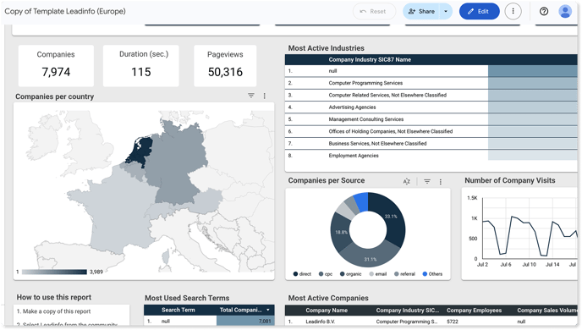Toggle the organic legend entry
This screenshot has width=582, height=330.
351,274
